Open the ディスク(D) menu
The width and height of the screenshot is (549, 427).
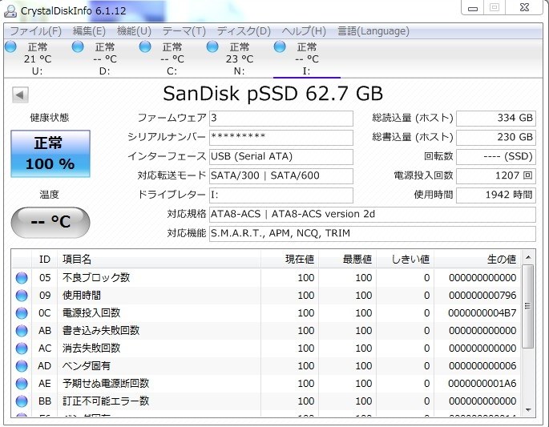(244, 31)
